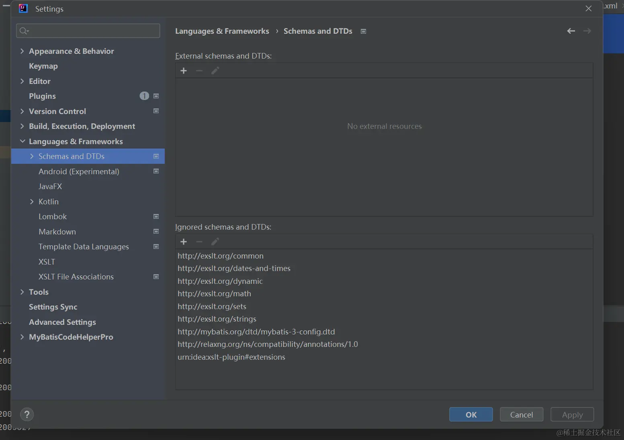Select http://exslt.org/dates-and-times entry

point(384,268)
